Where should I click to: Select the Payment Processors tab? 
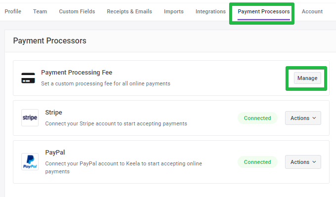(x=264, y=11)
